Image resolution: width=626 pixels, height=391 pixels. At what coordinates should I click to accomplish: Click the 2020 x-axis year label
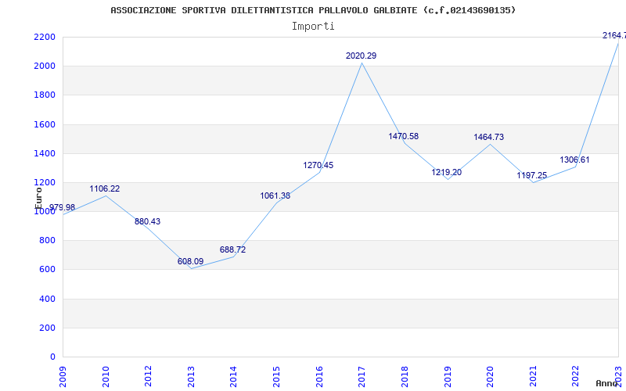490,377
